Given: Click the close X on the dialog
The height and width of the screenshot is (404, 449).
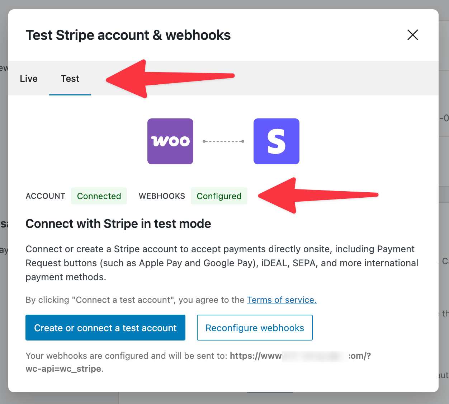Looking at the screenshot, I should tap(412, 35).
